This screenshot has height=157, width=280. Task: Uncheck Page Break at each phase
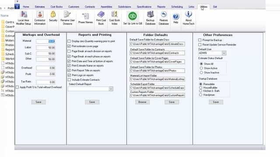[69, 56]
